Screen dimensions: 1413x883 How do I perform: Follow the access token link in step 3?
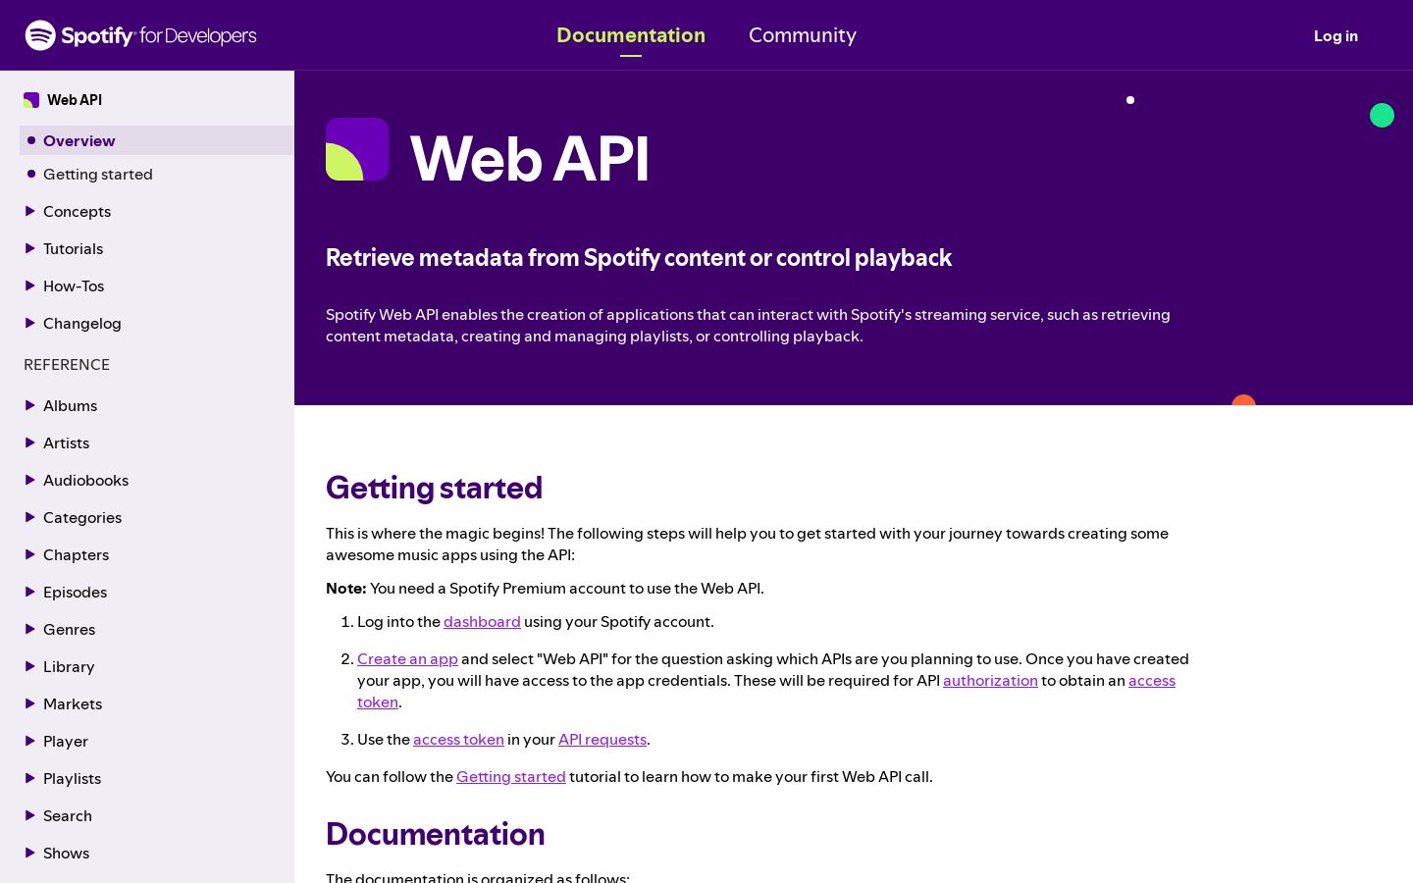(x=458, y=739)
